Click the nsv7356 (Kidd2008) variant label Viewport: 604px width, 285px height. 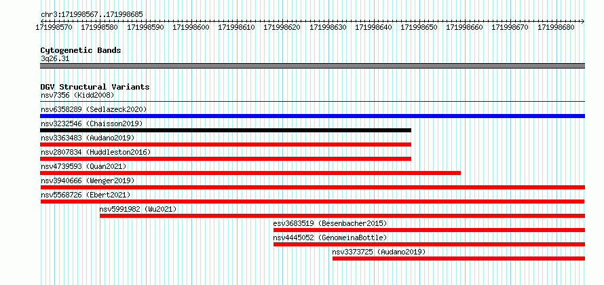(x=77, y=95)
